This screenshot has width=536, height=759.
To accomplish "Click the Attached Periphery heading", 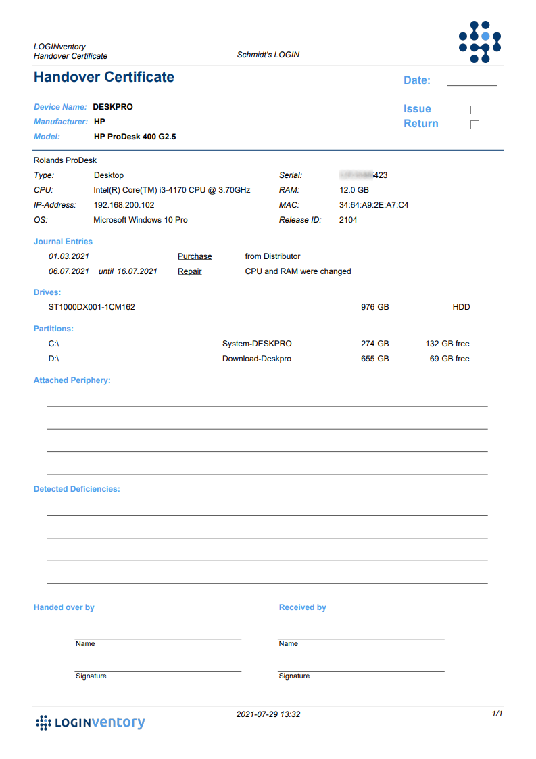I will coord(72,380).
